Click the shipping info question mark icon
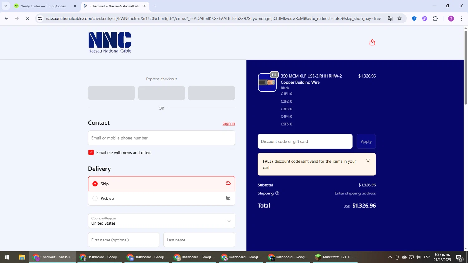The image size is (468, 263). point(277,193)
